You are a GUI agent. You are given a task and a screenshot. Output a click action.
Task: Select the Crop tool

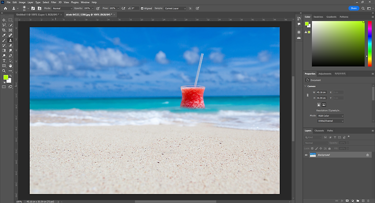coord(4,30)
